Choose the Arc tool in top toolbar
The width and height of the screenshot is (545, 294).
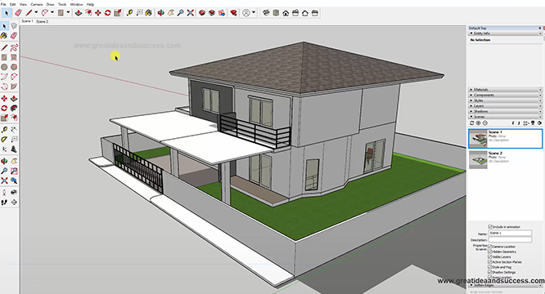45,13
